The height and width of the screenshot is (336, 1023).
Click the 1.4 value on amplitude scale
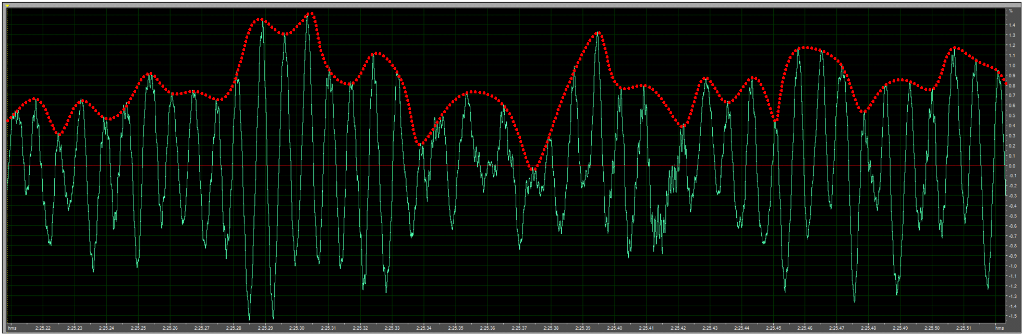tap(1012, 25)
